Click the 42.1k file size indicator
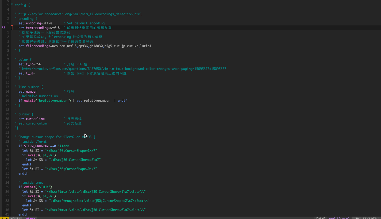This screenshot has height=219, width=381. click(16, 218)
